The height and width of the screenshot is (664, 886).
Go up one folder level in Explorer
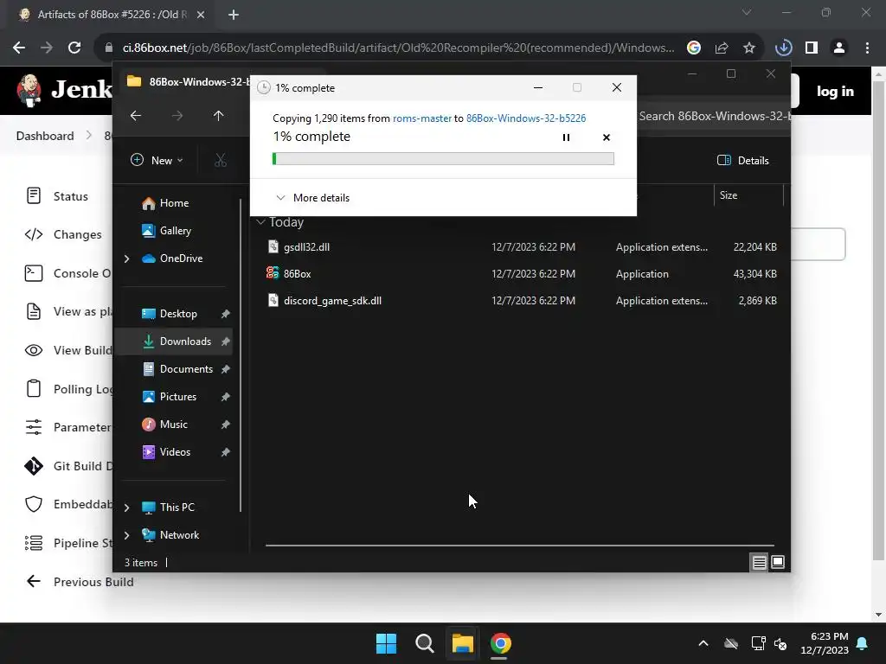tap(219, 116)
